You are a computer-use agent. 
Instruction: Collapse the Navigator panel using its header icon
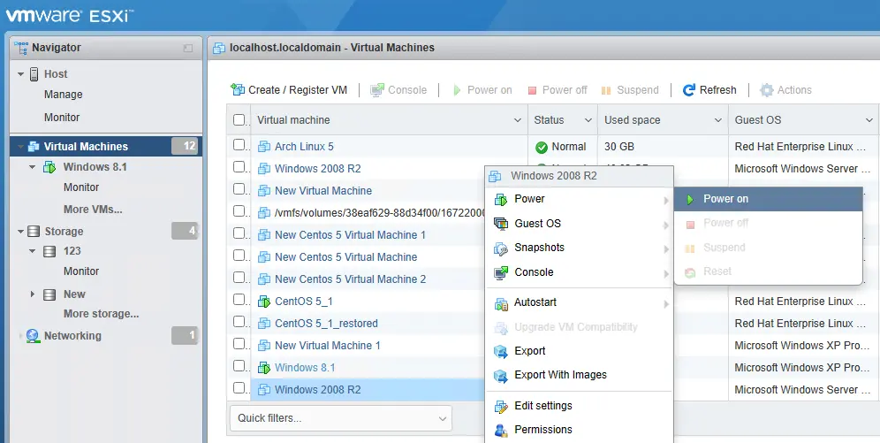[187, 48]
